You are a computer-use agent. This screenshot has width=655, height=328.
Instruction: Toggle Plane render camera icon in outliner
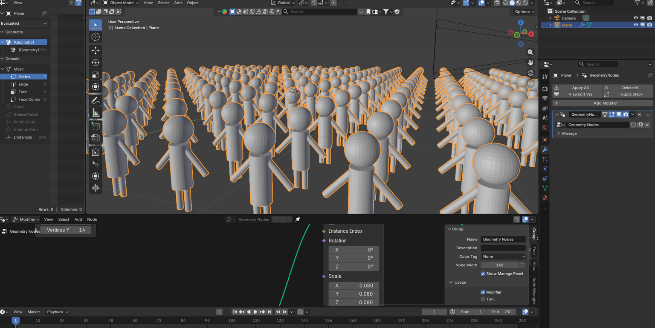[x=649, y=25]
